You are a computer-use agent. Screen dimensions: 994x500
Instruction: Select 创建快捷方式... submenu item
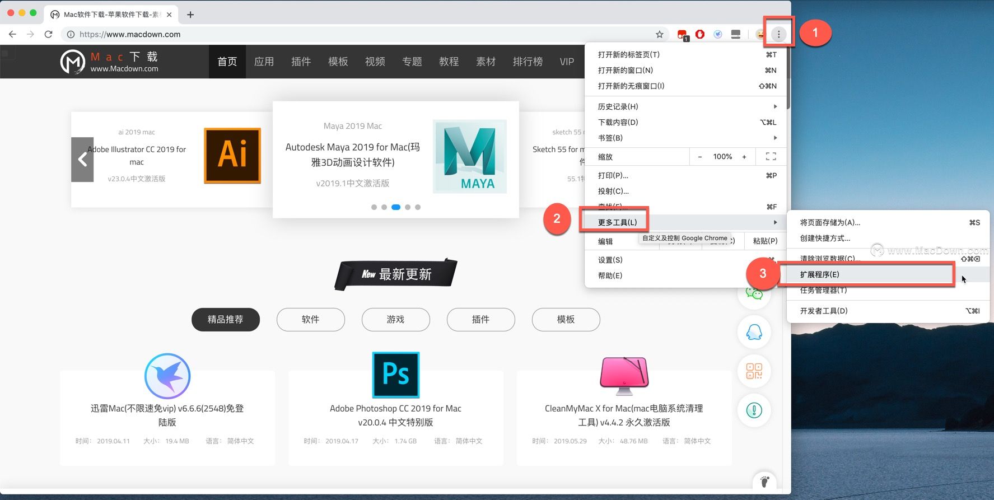pyautogui.click(x=889, y=238)
